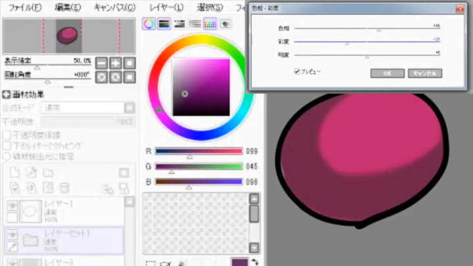Rotate the view clockwise
The height and width of the screenshot is (266, 473).
[x=116, y=78]
